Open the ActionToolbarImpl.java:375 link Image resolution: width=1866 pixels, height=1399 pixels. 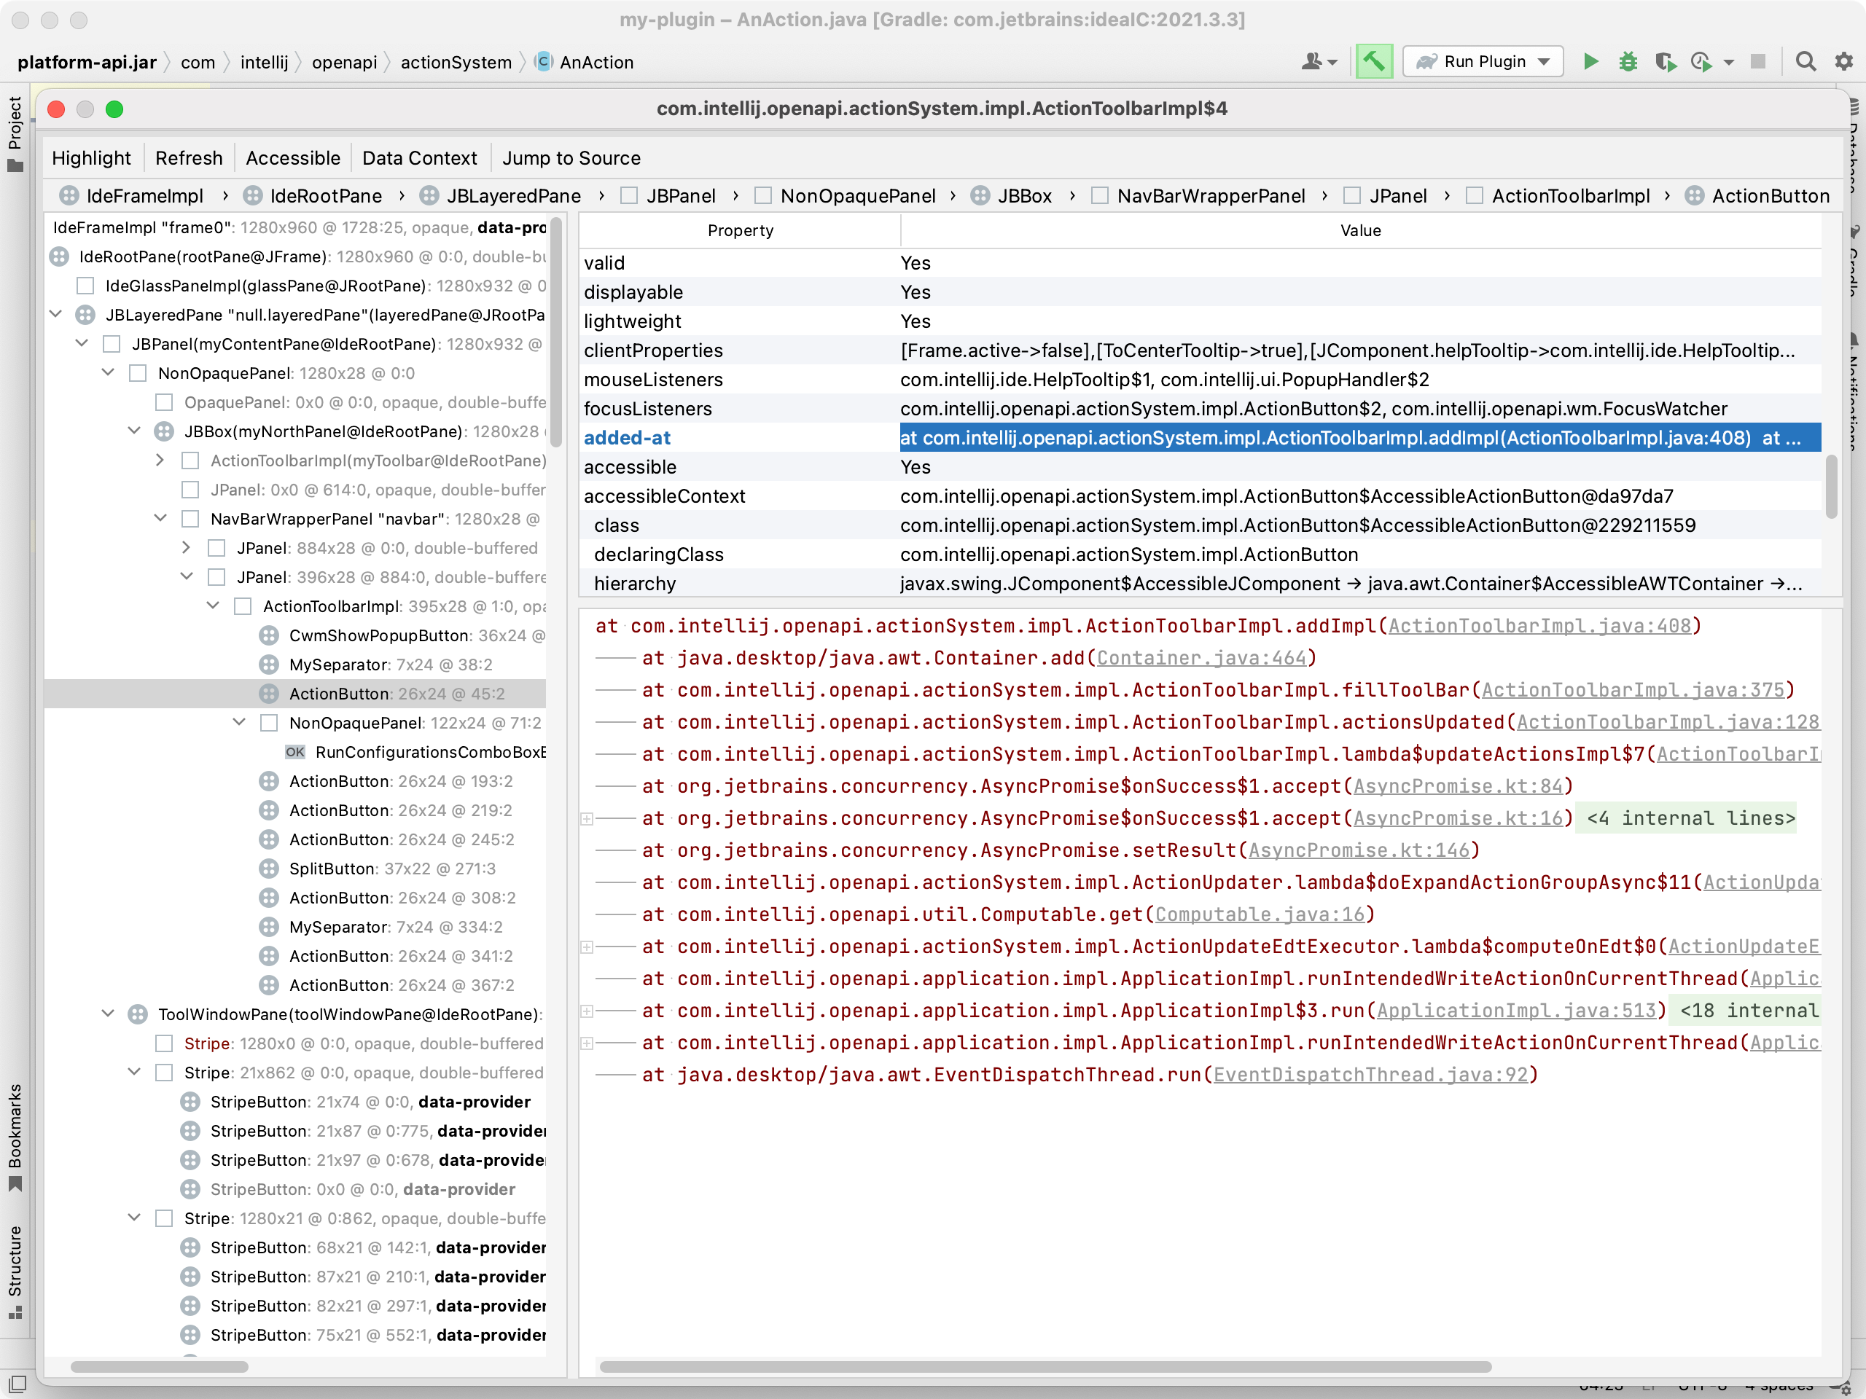click(1633, 690)
